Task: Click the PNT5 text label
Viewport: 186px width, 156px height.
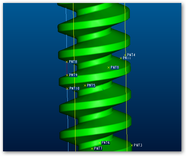Action: 91,85
